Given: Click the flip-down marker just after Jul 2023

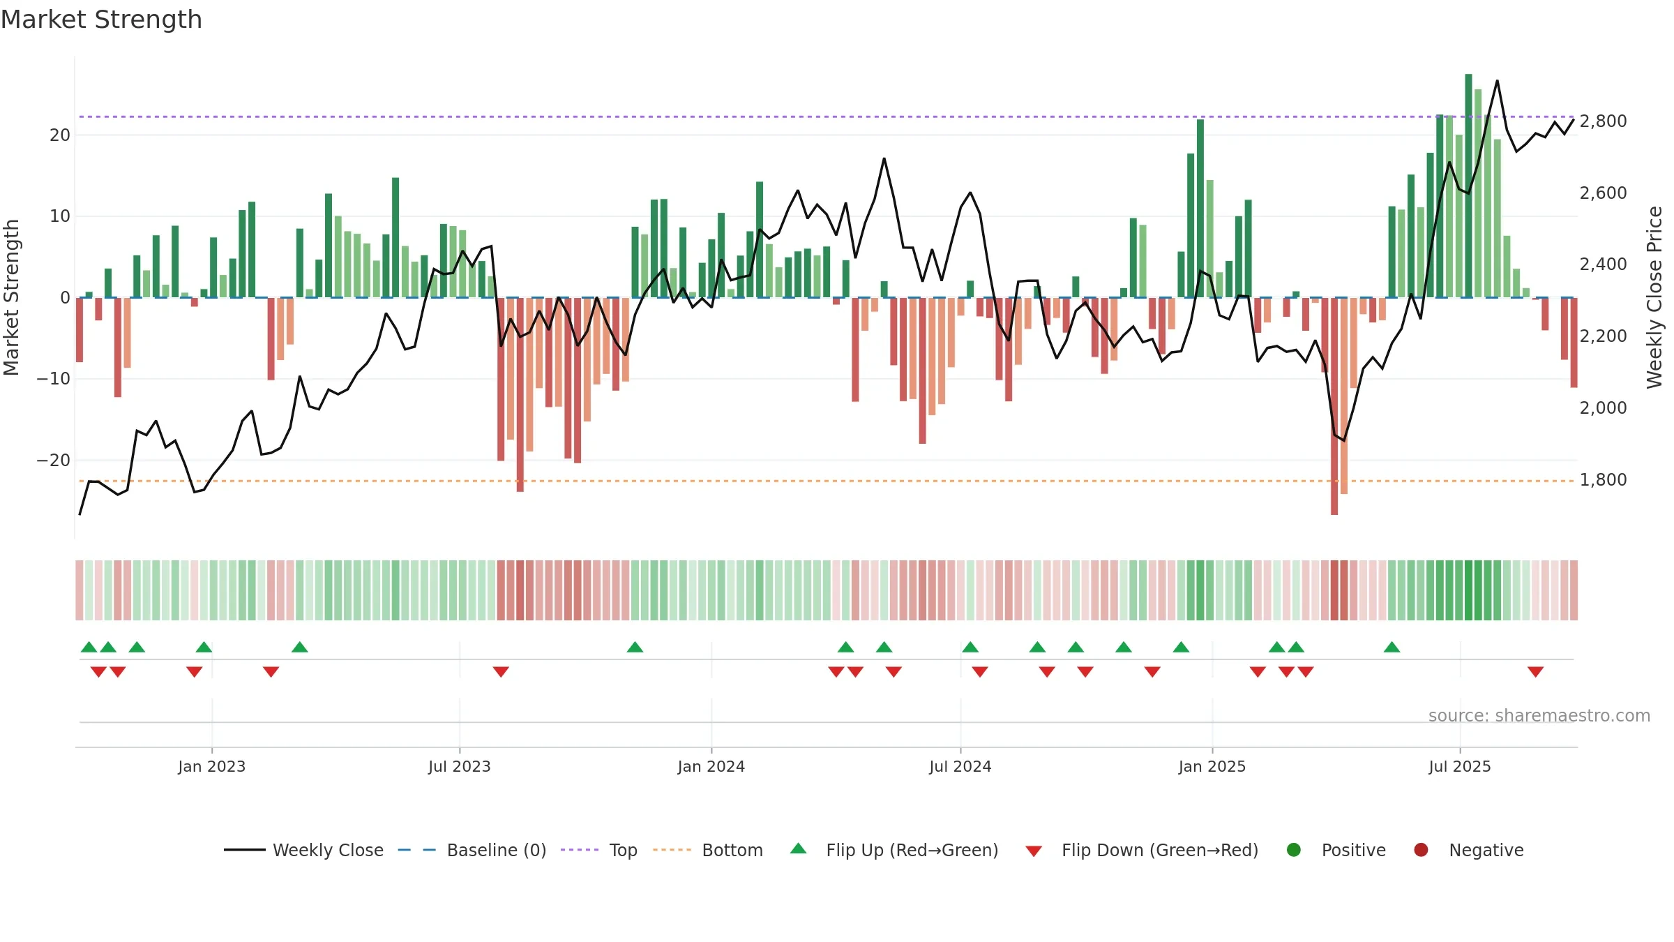Looking at the screenshot, I should pyautogui.click(x=501, y=671).
